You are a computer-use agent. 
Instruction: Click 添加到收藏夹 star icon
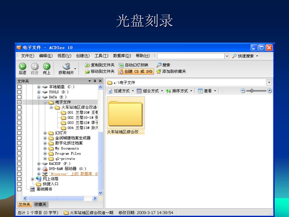(x=159, y=71)
